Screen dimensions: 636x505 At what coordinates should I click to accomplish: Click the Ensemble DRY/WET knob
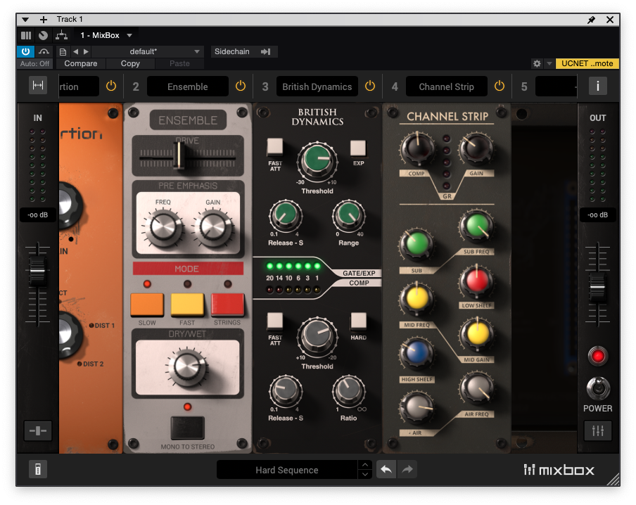click(x=187, y=368)
